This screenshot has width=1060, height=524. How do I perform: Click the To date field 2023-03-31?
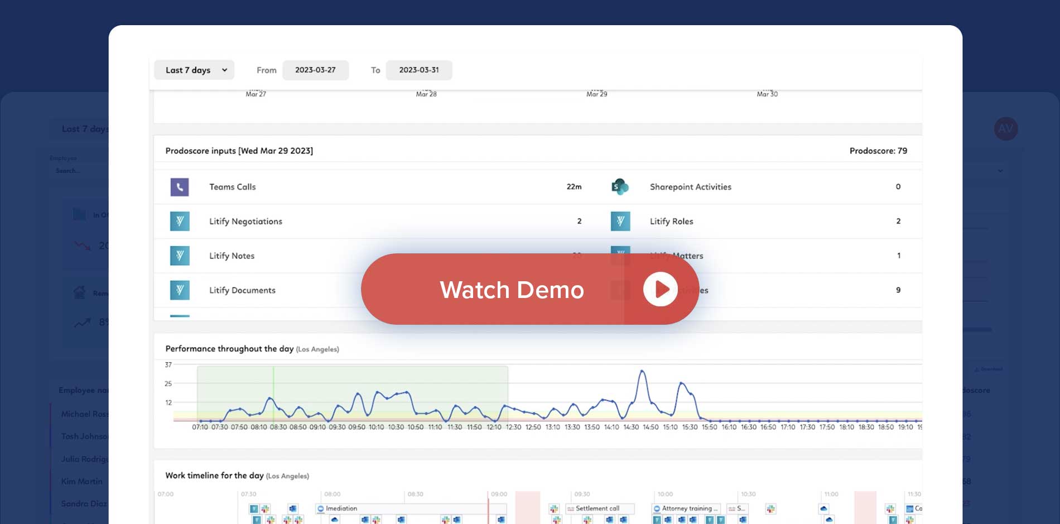coord(419,70)
